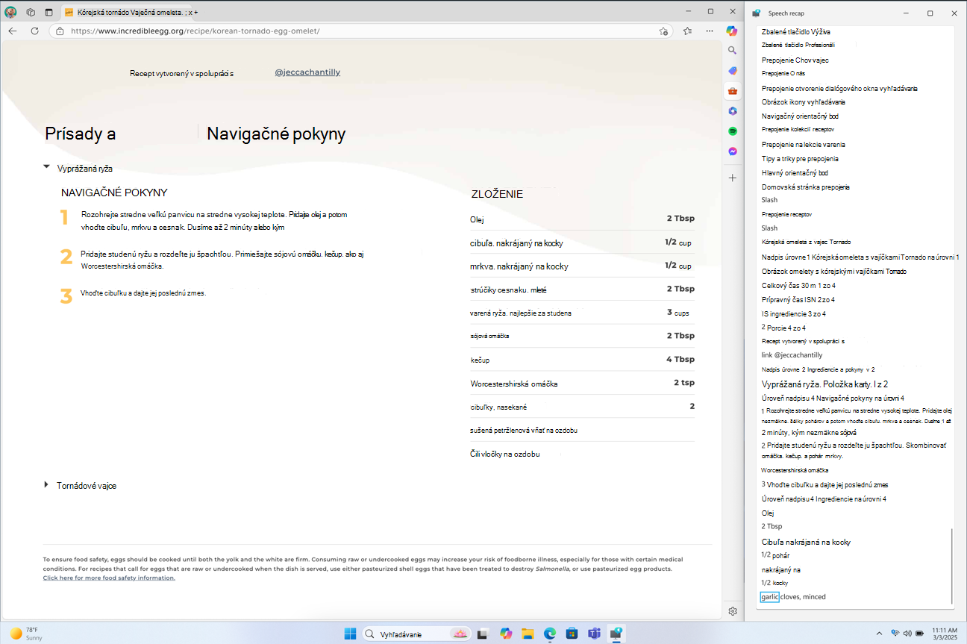The image size is (967, 644).
Task: Select the highlighted word 'garlic' in Speech recap
Action: pos(769,596)
